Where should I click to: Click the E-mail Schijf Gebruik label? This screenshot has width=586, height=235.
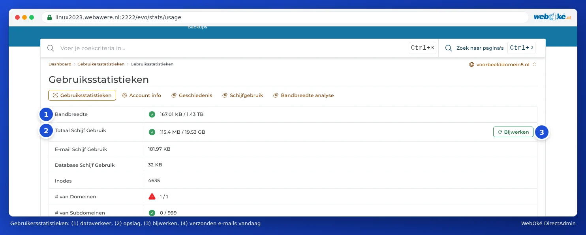(81, 149)
